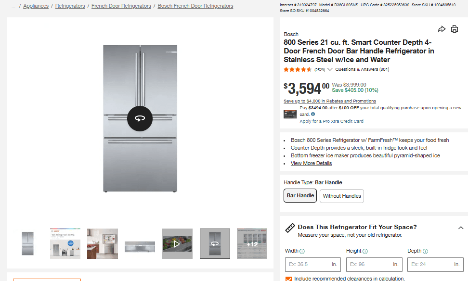Expand the Questions & Answers chevron
This screenshot has width=468, height=281.
(329, 69)
